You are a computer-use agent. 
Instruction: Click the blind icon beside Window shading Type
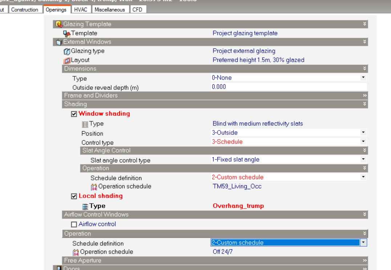click(x=85, y=124)
